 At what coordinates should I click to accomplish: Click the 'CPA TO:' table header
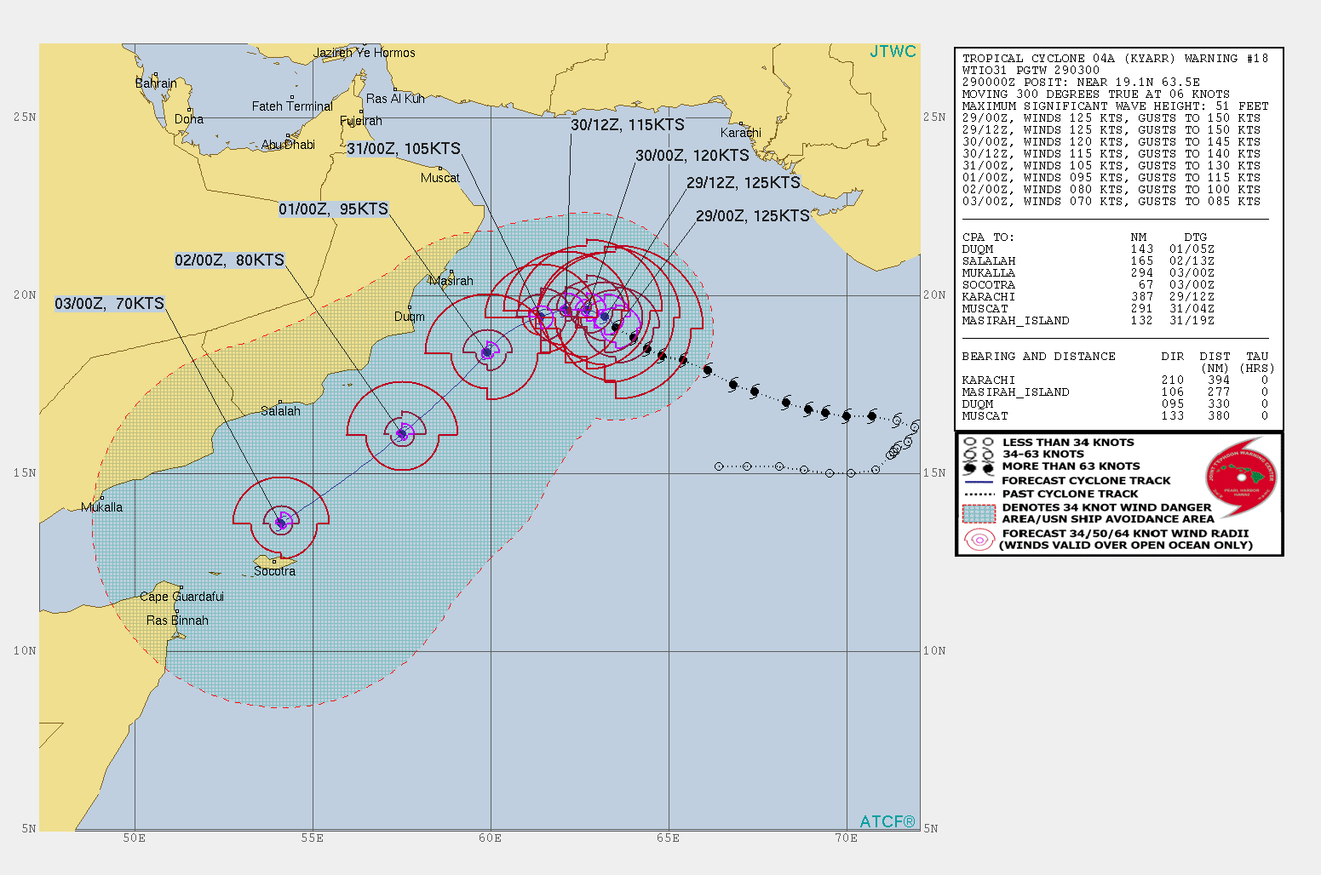point(988,237)
